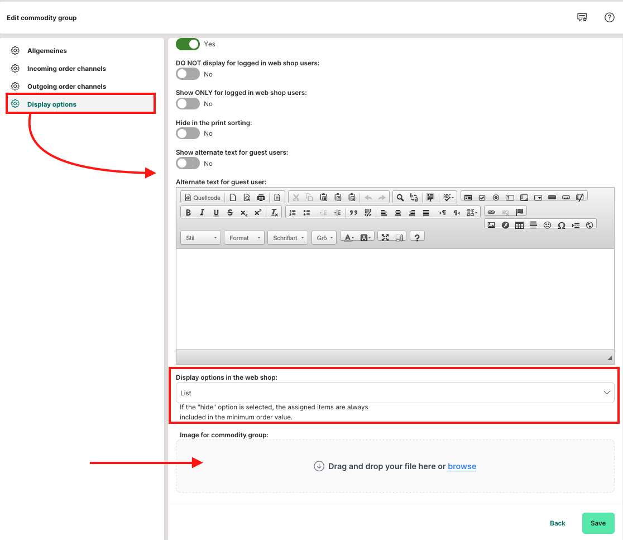Open the help icon in the page header

click(610, 17)
